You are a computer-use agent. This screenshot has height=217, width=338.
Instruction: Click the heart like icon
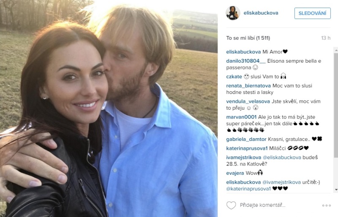pyautogui.click(x=231, y=205)
